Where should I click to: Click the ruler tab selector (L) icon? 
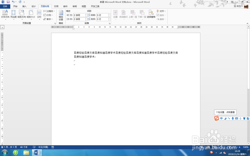[x=2, y=27]
